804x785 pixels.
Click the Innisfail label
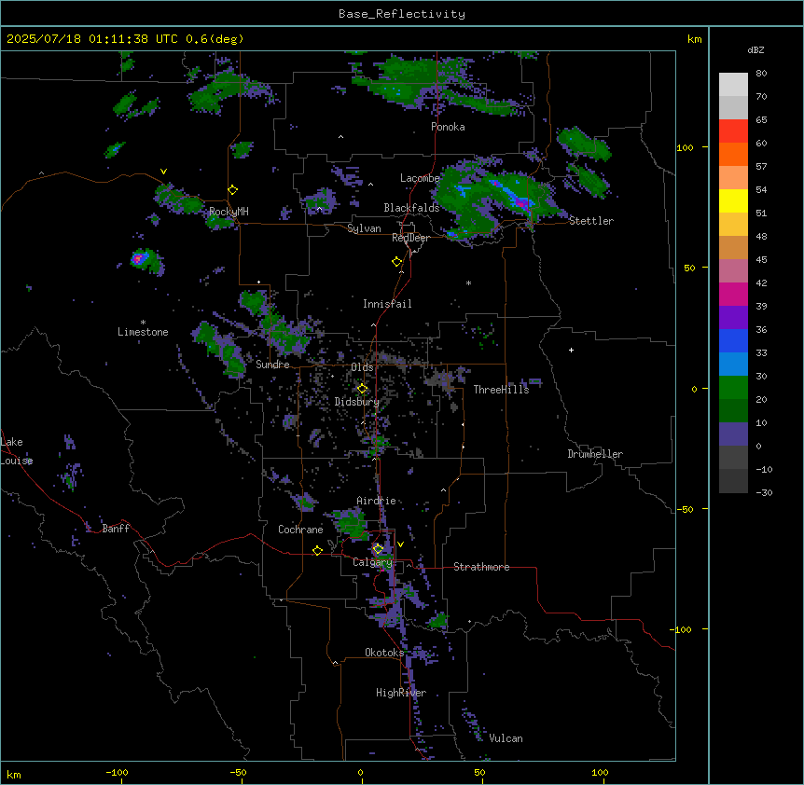click(387, 304)
